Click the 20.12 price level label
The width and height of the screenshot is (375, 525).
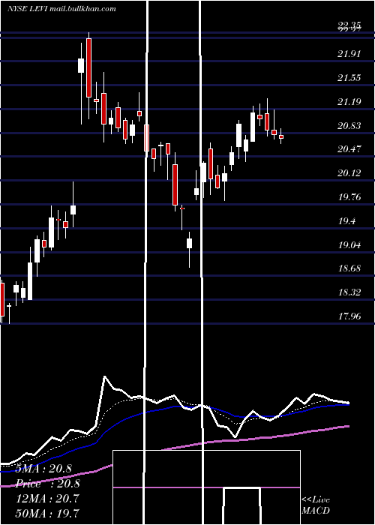(x=349, y=173)
